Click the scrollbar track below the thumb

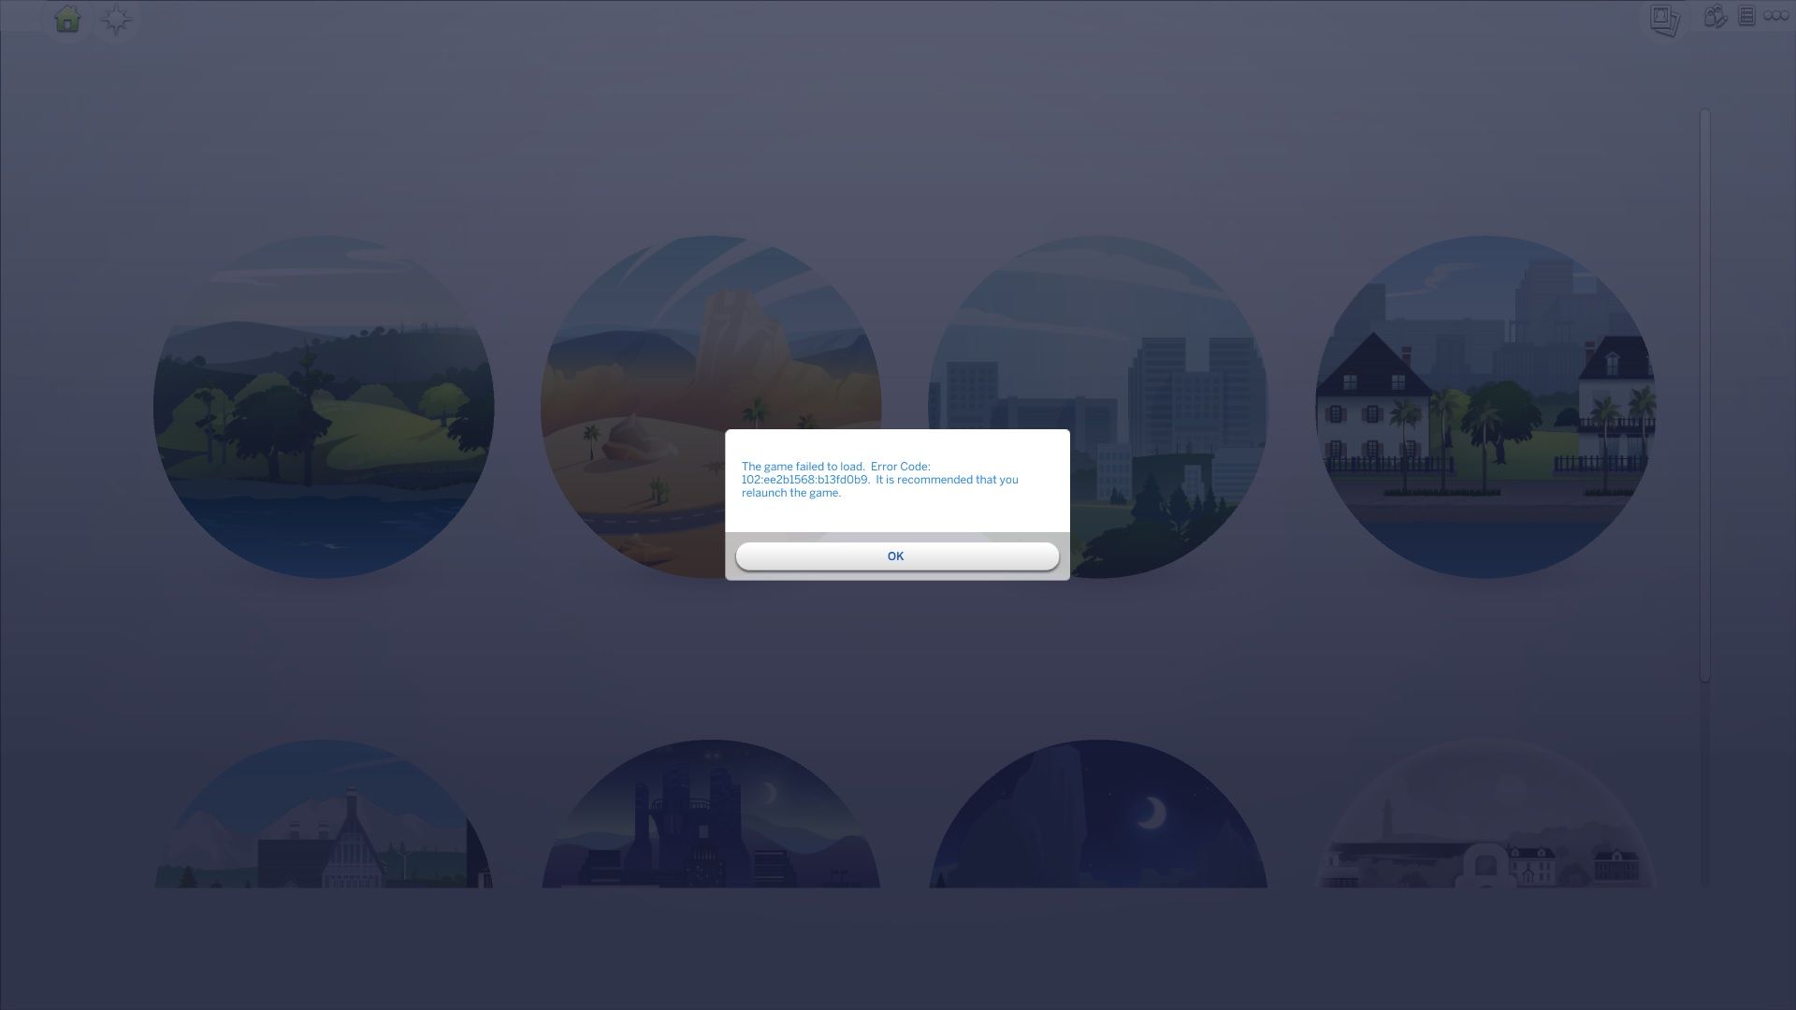click(1704, 786)
